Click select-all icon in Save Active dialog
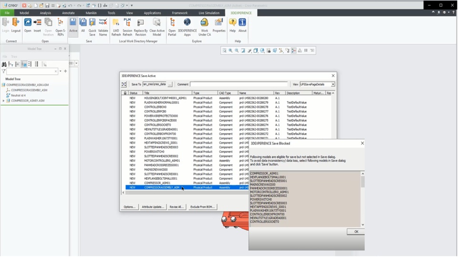Screen dimensions: 458x257 click(x=124, y=84)
